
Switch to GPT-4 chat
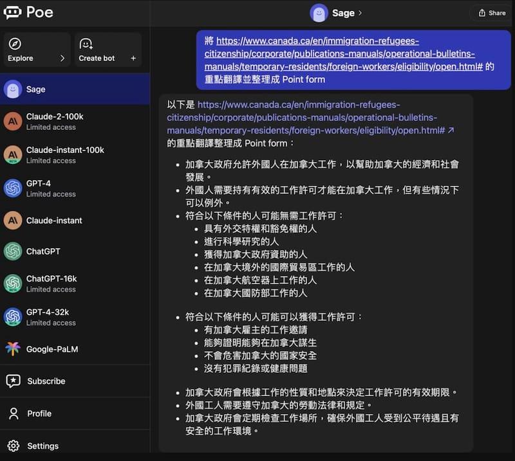click(75, 188)
